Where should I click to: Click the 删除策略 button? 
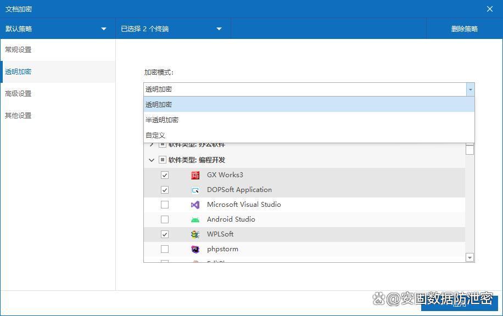(x=464, y=29)
